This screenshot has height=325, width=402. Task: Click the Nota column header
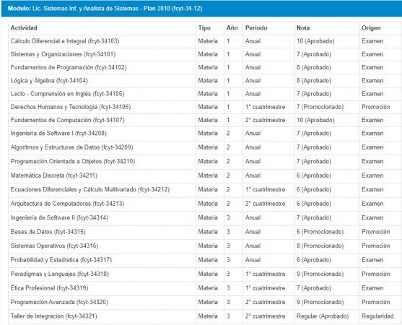303,28
